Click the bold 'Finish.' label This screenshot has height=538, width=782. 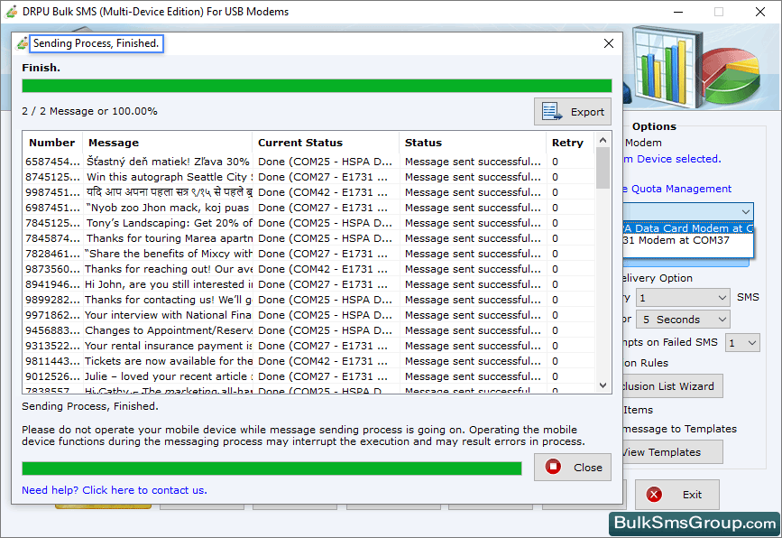pyautogui.click(x=41, y=68)
